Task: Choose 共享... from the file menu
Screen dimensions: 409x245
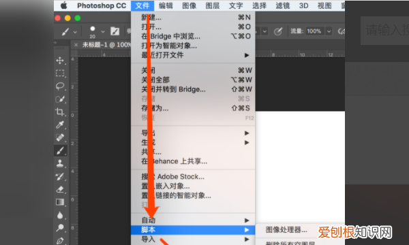Action: (x=193, y=152)
